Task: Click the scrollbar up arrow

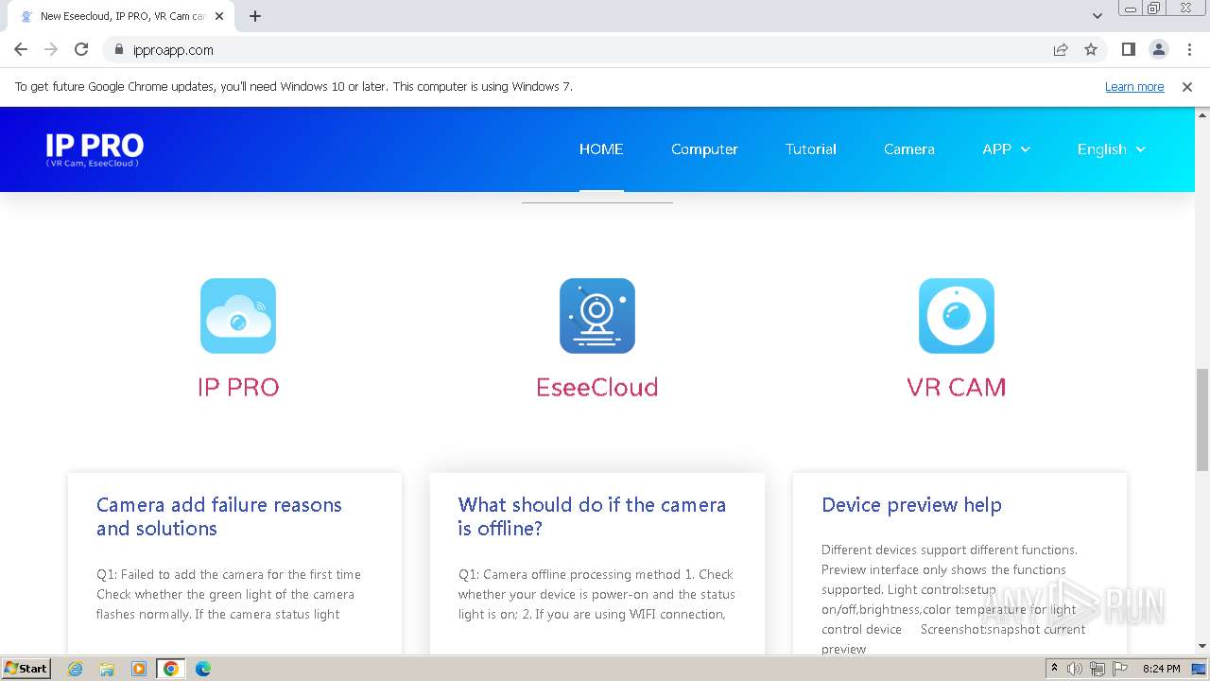Action: click(x=1202, y=115)
